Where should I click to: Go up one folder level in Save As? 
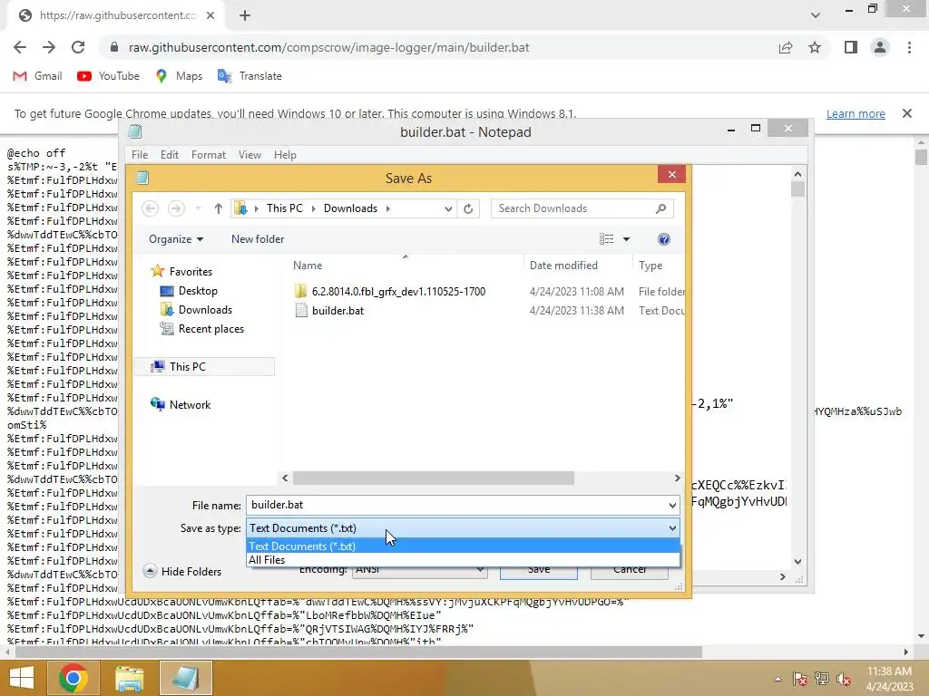218,208
